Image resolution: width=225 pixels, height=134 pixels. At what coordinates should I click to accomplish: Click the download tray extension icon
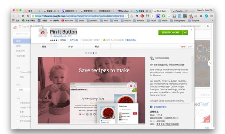(174, 16)
